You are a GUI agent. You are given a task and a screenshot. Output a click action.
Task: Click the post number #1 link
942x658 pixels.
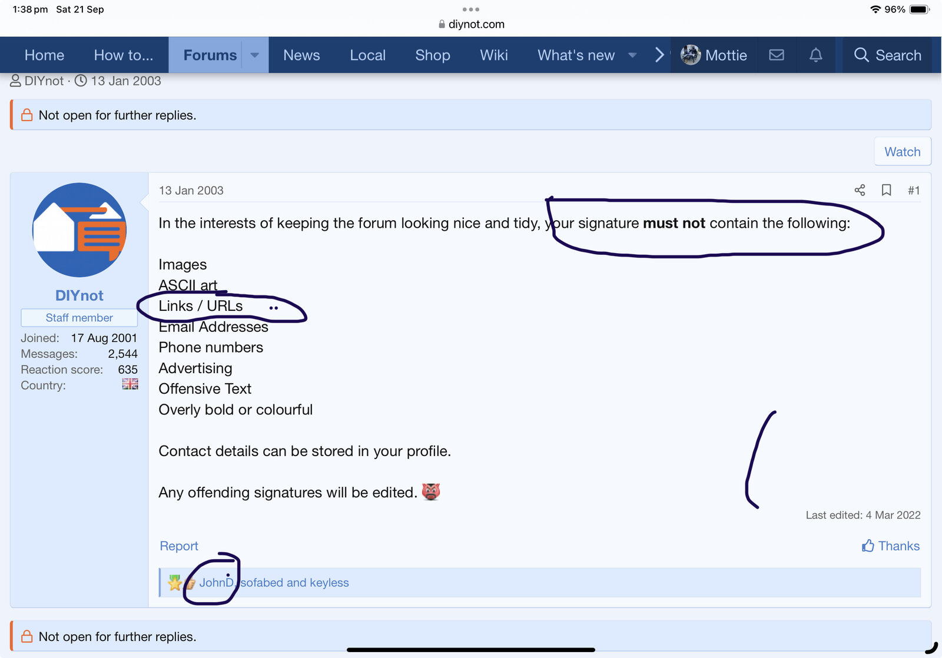[913, 190]
